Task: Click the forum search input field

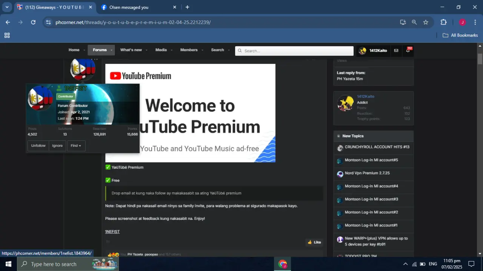Action: coord(294,51)
